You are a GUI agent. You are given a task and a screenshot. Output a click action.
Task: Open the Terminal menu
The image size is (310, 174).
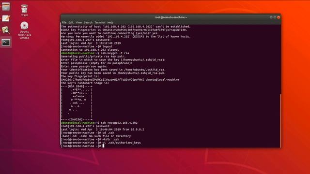(x=100, y=23)
